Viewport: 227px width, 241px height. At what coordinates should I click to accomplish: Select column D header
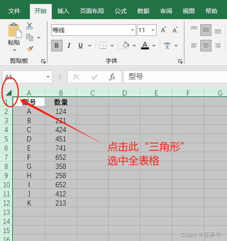click(125, 93)
